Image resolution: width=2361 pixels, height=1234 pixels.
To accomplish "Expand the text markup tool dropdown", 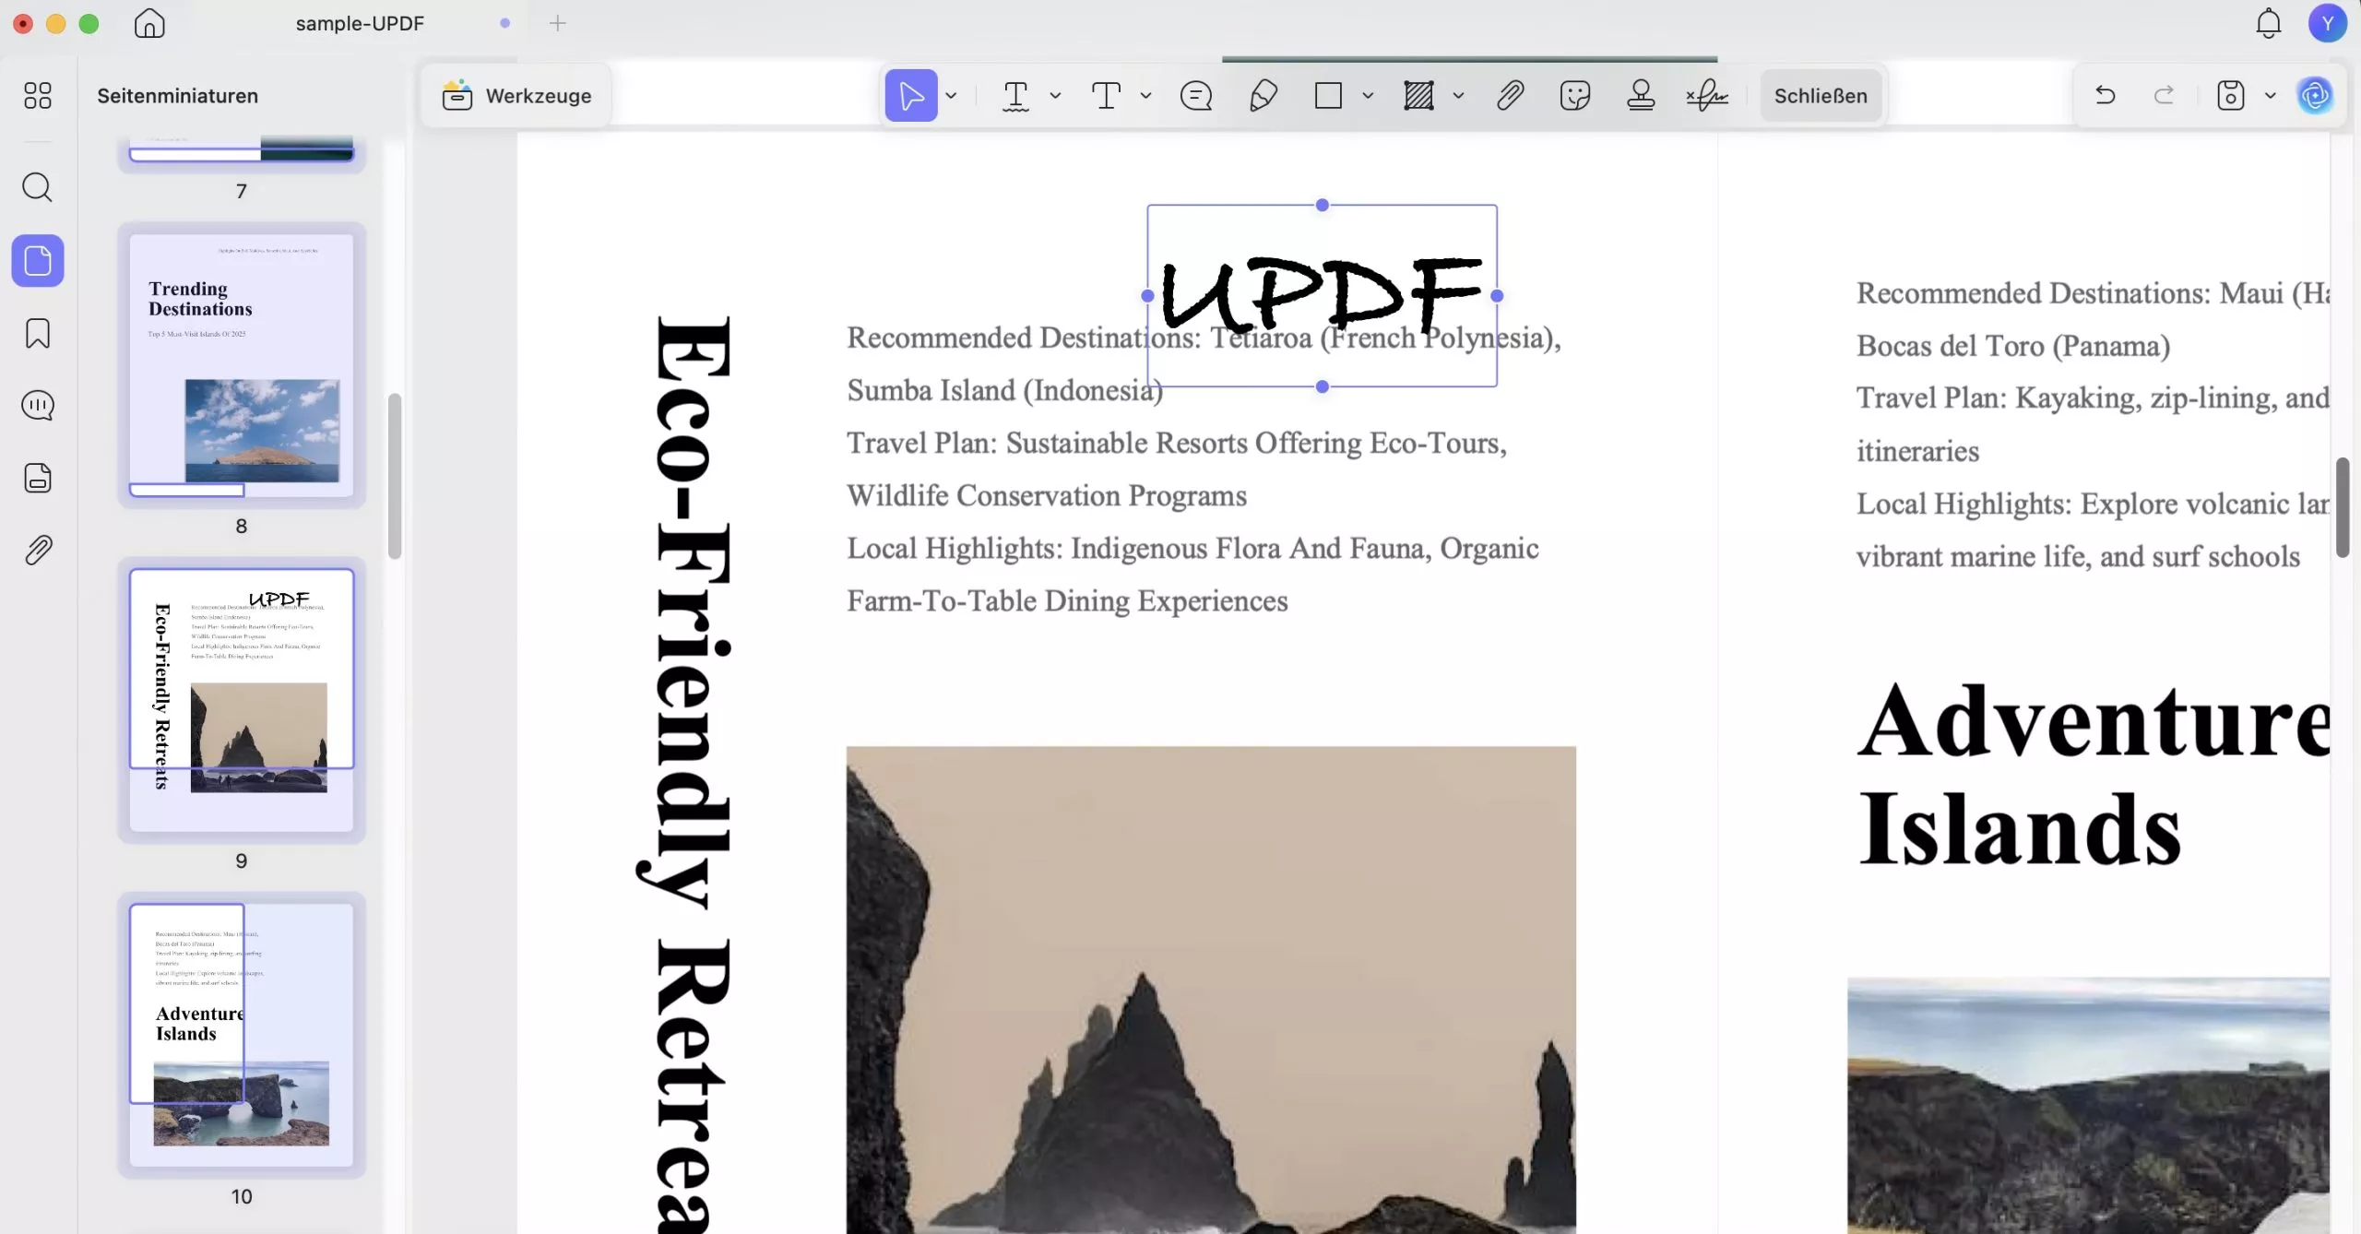I will tap(1055, 96).
